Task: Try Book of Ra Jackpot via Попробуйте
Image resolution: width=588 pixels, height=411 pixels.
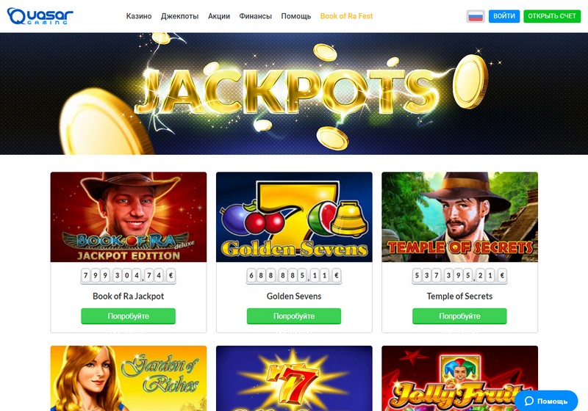Action: 128,316
